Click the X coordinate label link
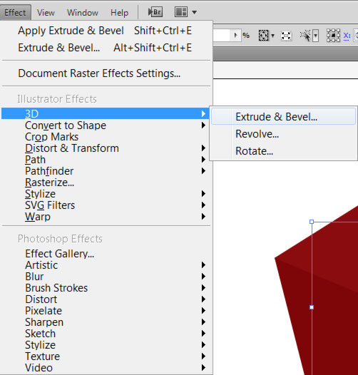Viewport: 358px width, 375px height. (347, 36)
